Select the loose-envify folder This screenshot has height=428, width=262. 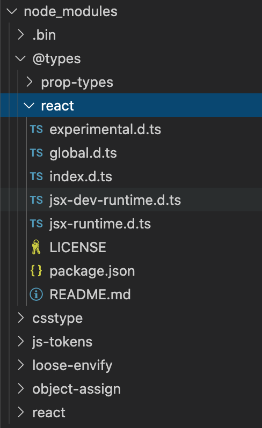(131, 365)
